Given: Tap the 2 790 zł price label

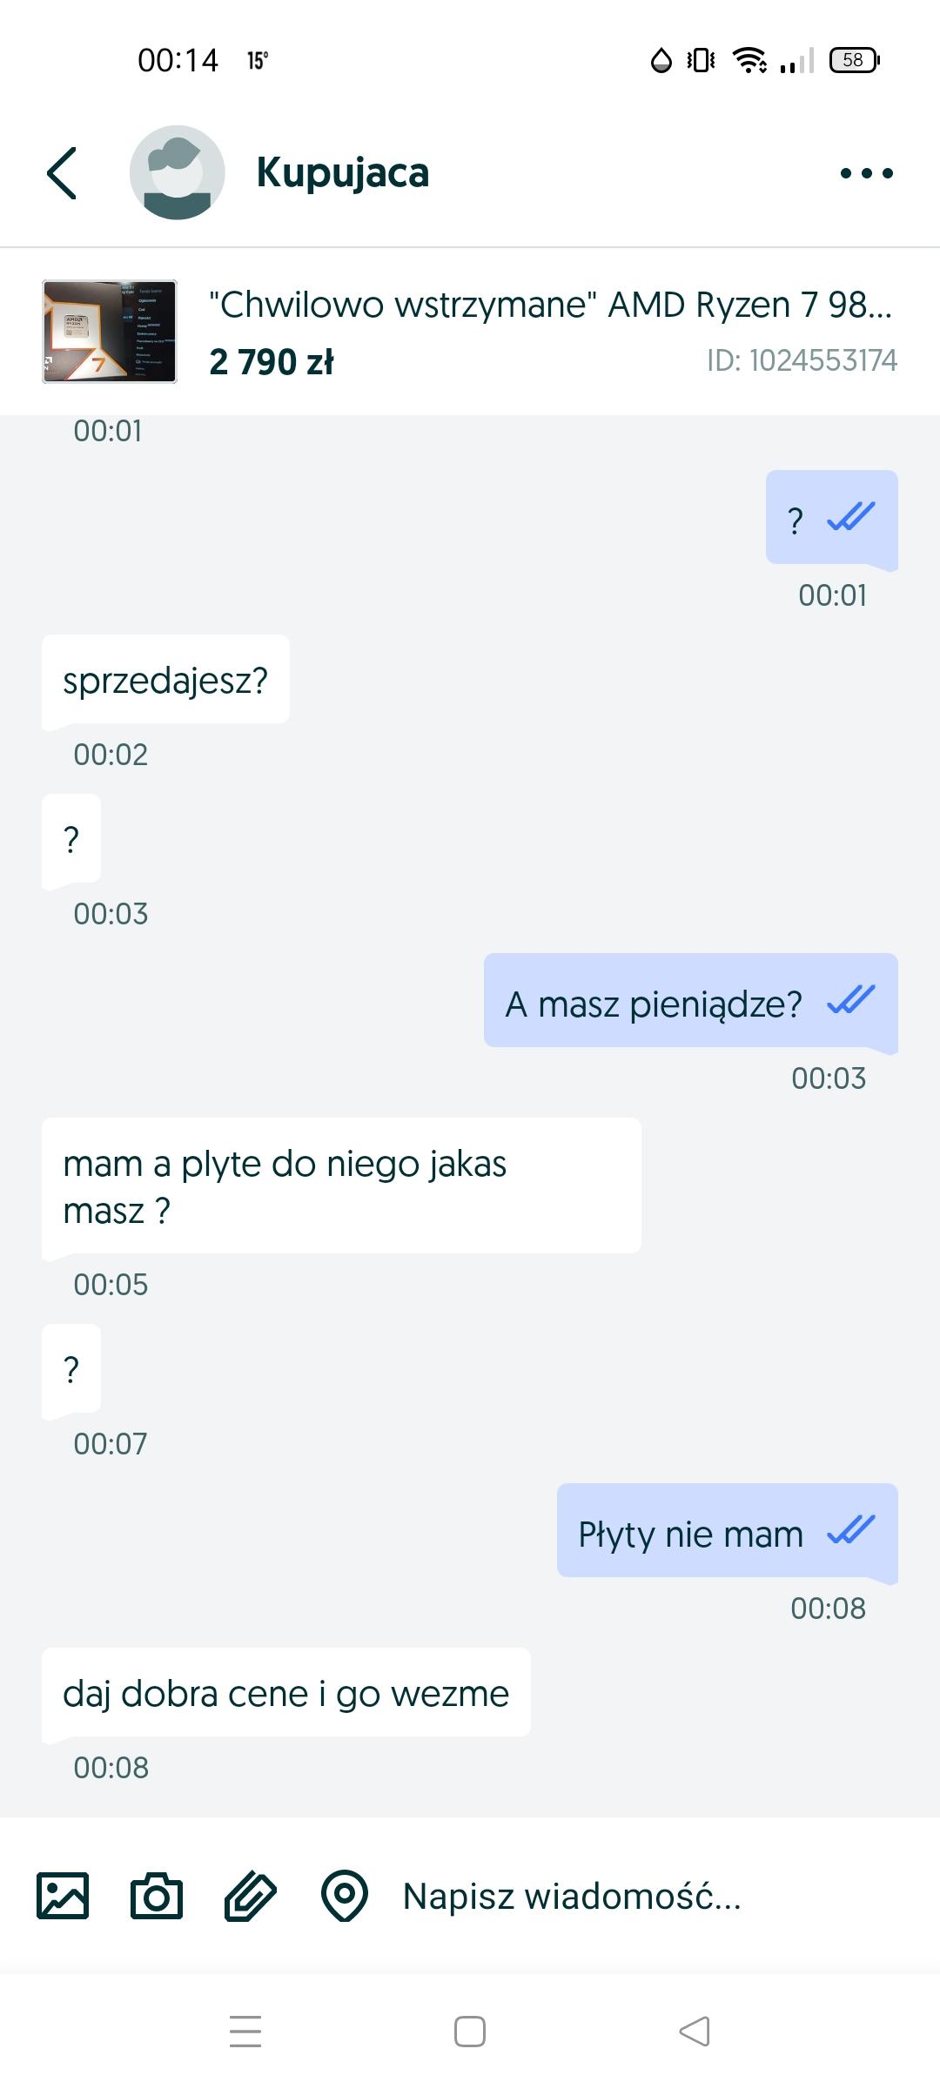Looking at the screenshot, I should pos(272,362).
